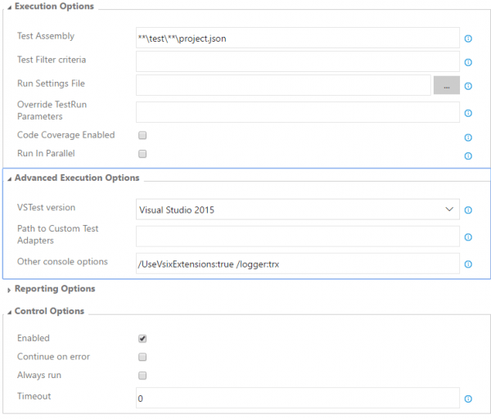Viewport: 491px width, 419px height.
Task: Open info tooltip for Test Filter criteria
Action: coord(468,62)
